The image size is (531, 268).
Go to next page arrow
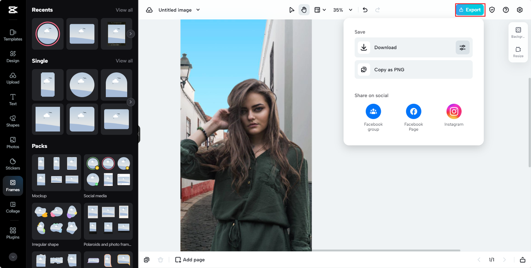pyautogui.click(x=504, y=260)
